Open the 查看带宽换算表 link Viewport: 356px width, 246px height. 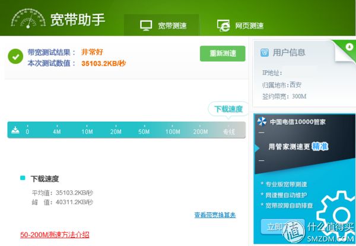tap(215, 215)
